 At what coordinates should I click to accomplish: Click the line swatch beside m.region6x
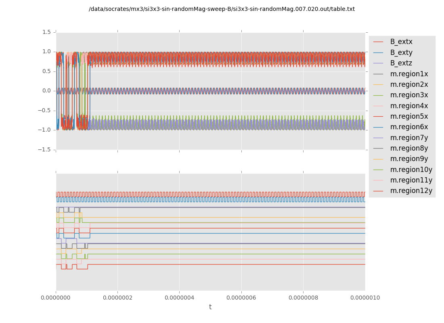pos(378,127)
